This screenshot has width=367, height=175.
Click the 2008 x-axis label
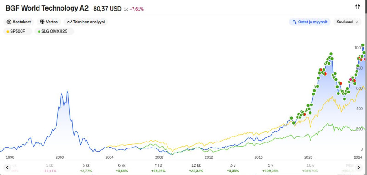(x=159, y=157)
